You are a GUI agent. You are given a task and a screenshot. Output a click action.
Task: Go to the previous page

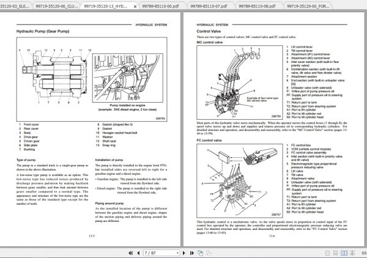coord(138,253)
